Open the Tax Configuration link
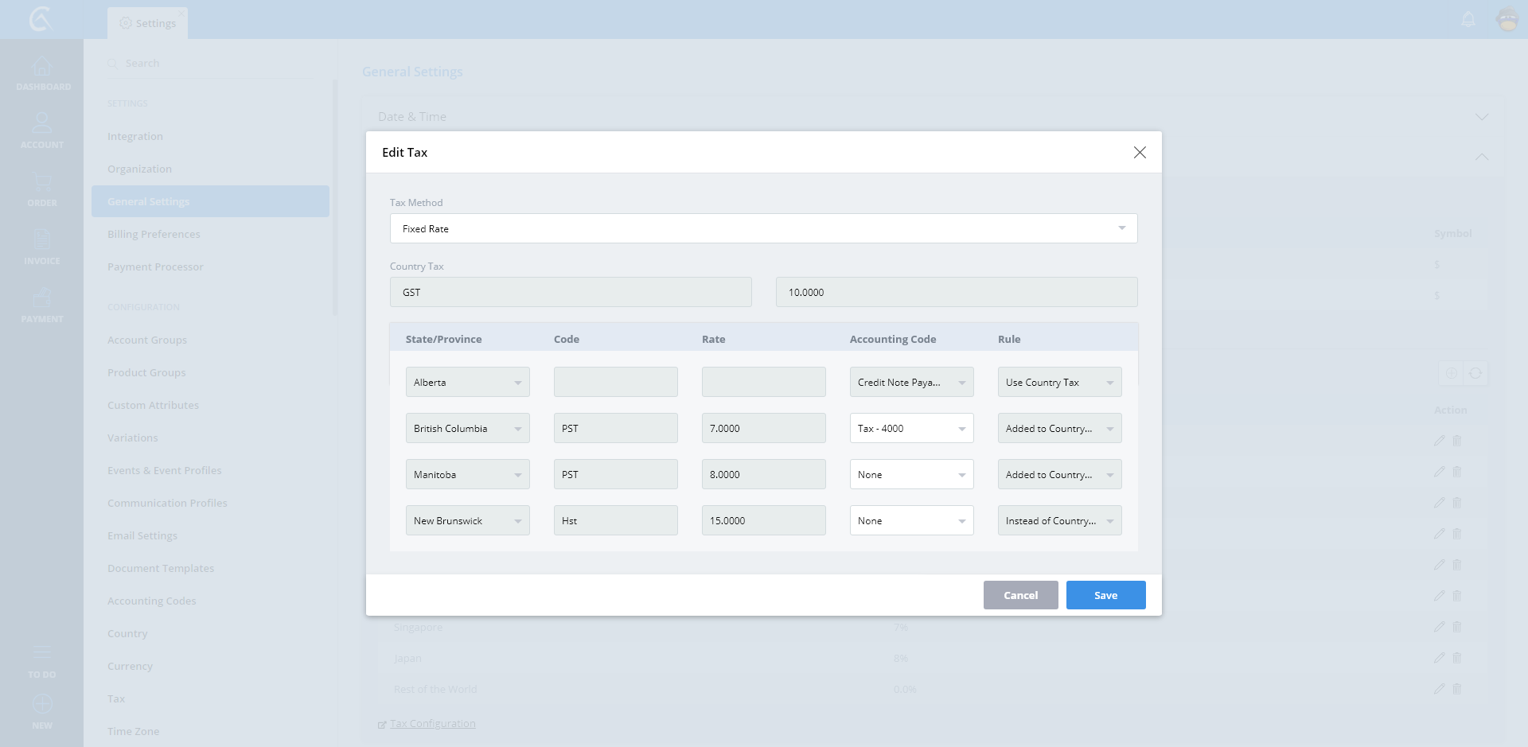 point(432,724)
